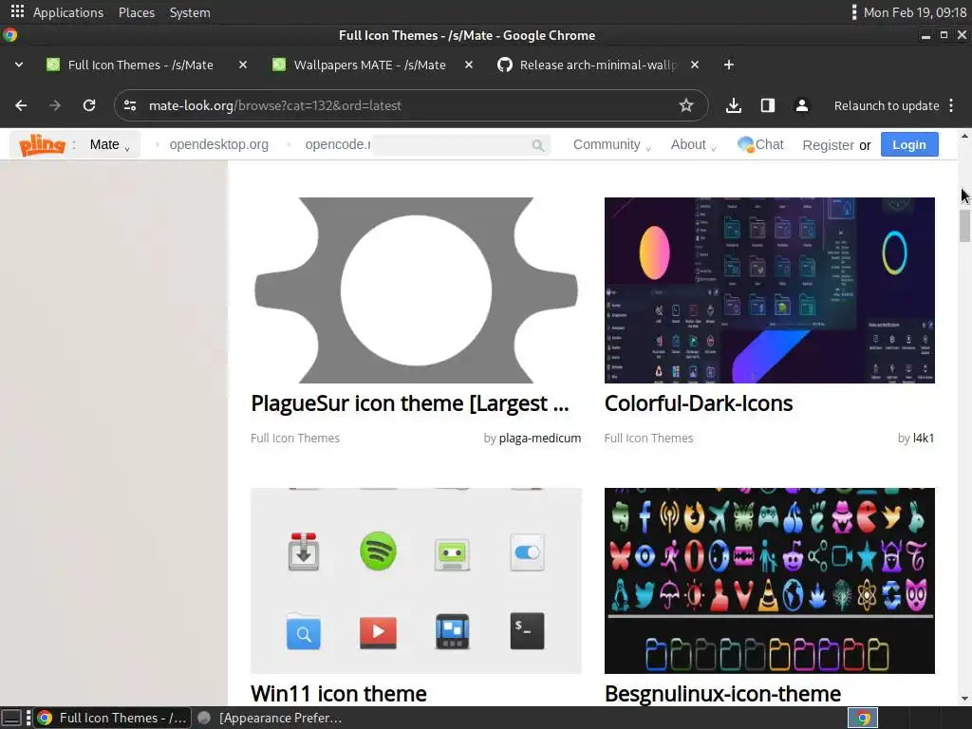
Task: Open Besgnulinux-icon-theme title link
Action: click(722, 694)
